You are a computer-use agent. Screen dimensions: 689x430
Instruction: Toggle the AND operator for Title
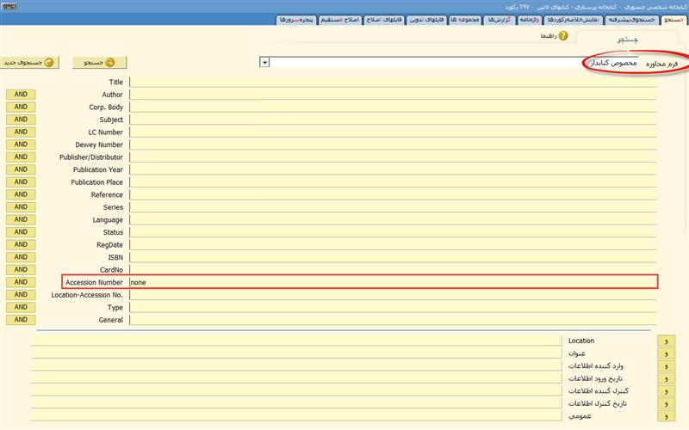[x=21, y=83]
